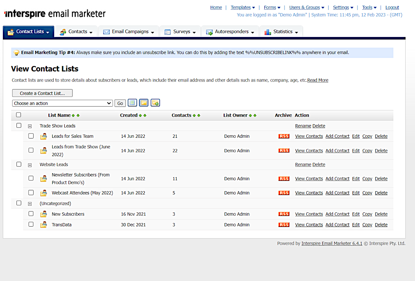Open the Users & Groups dropdown
Image resolution: width=415 pixels, height=281 pixels.
pos(307,7)
